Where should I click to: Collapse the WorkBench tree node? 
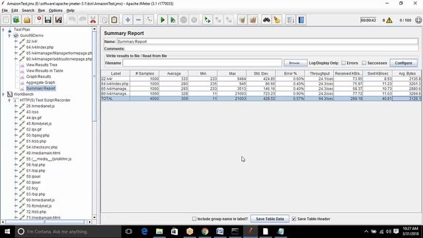click(3, 94)
